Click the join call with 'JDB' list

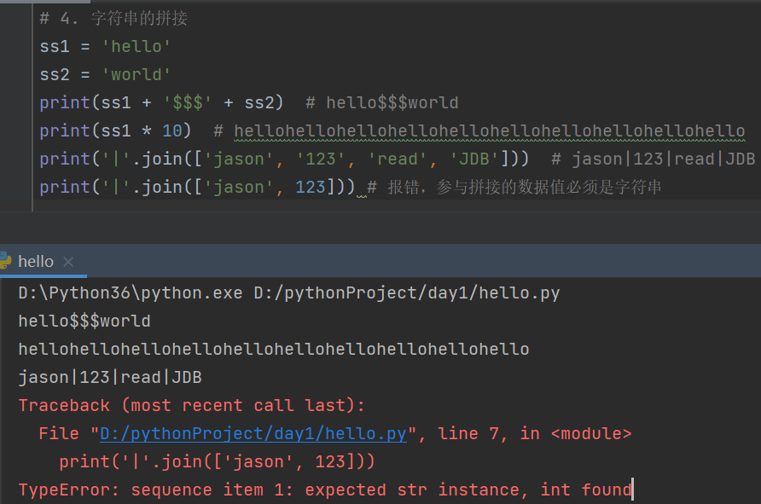click(x=284, y=159)
